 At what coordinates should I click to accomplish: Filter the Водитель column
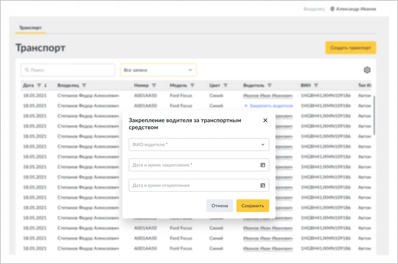(x=269, y=85)
